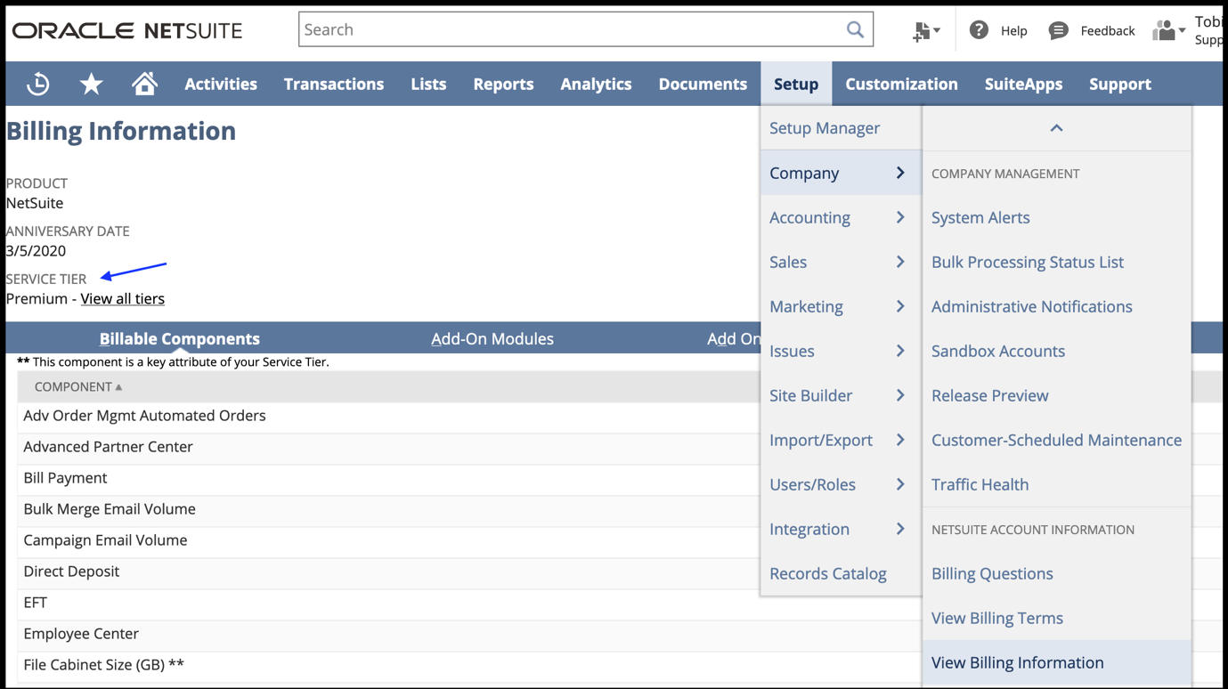Expand the Import/Export submenu chevron
1228x689 pixels.
click(900, 440)
